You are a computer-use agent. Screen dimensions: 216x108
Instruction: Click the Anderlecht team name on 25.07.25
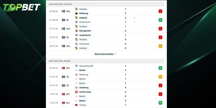pos(85,35)
